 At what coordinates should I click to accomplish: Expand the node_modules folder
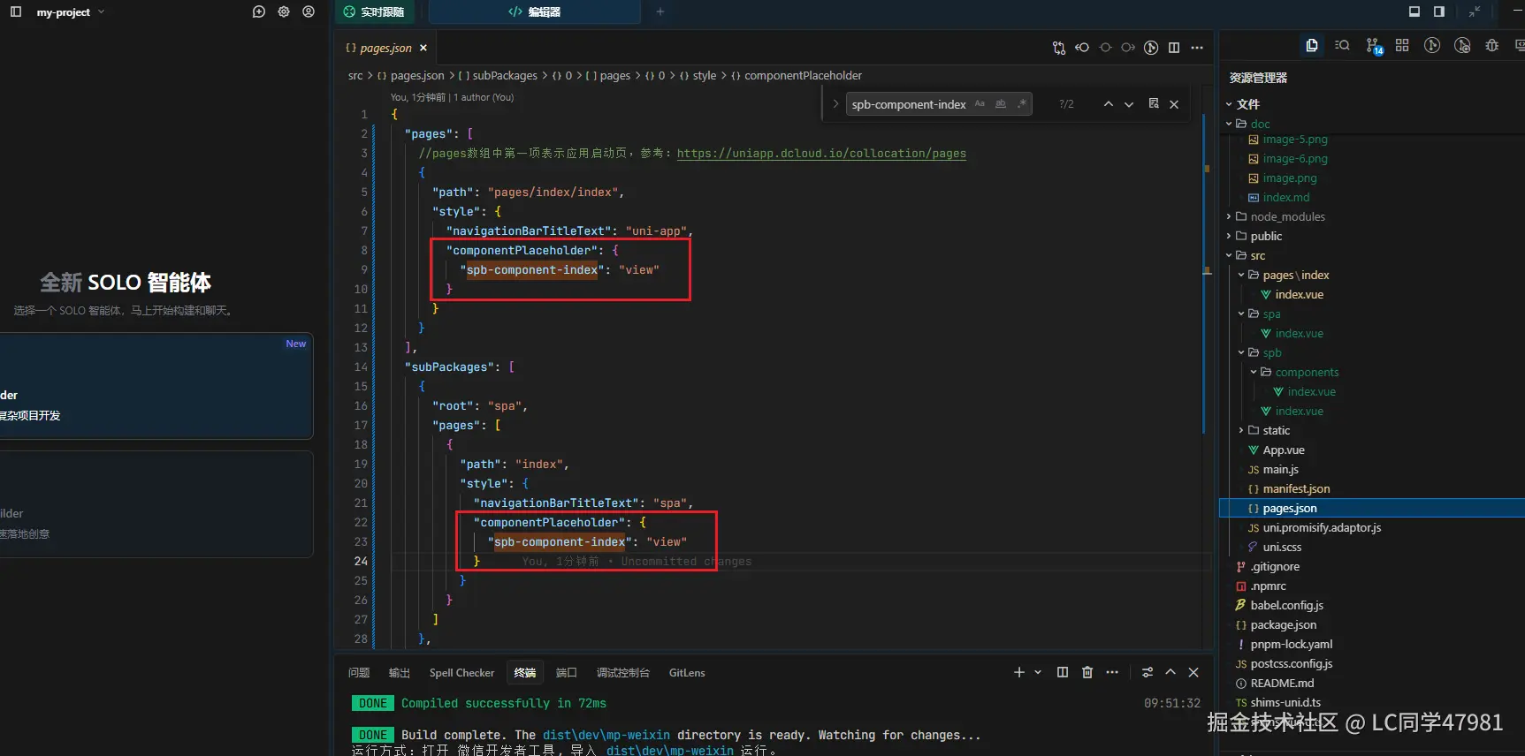1287,217
